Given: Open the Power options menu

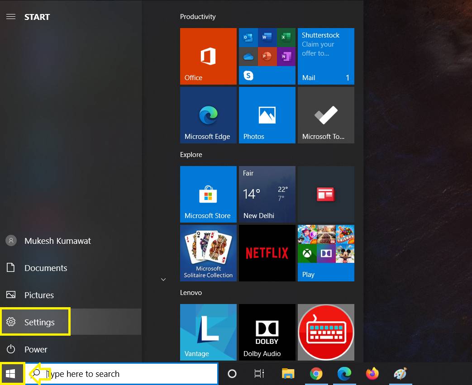Looking at the screenshot, I should click(71, 349).
